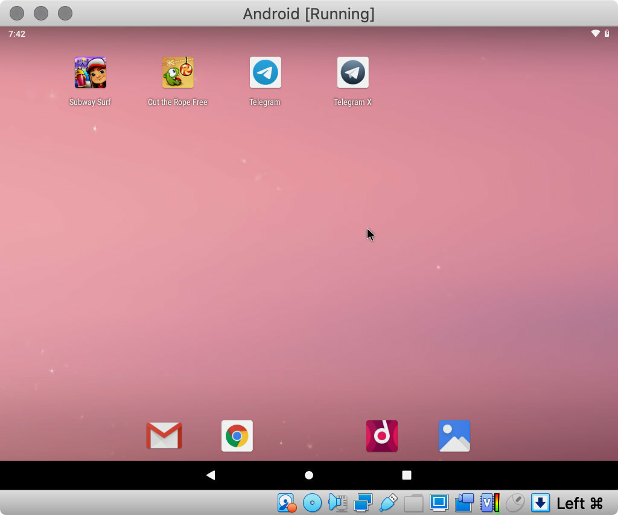Screen dimensions: 618x515
Task: Click the Wi-Fi icon in Android status bar
Action: coord(595,34)
